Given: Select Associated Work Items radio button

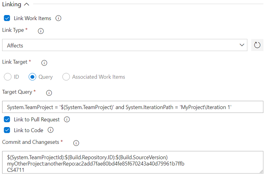Looking at the screenshot, I should tap(66, 77).
